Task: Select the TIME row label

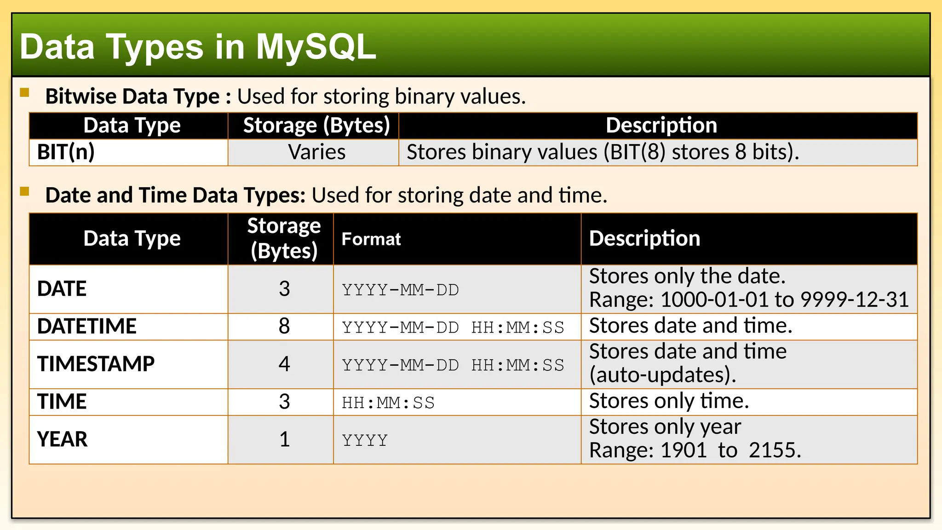Action: pos(62,402)
